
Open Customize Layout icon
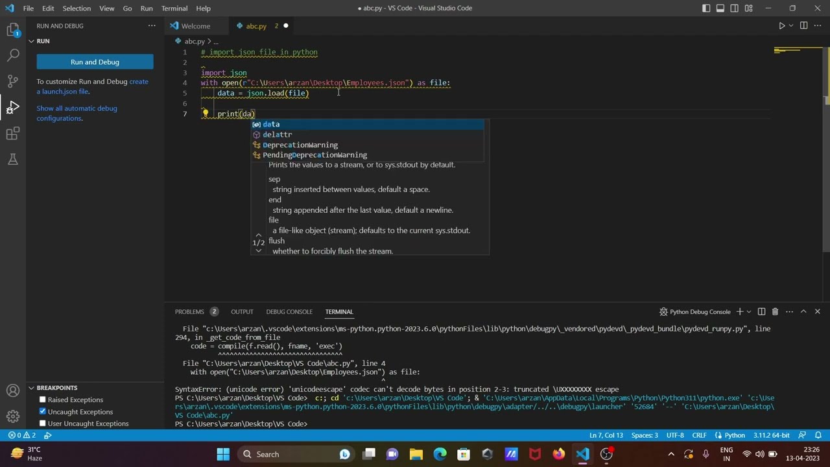[749, 8]
